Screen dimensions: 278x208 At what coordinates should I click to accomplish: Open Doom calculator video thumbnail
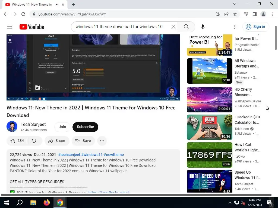click(209, 127)
